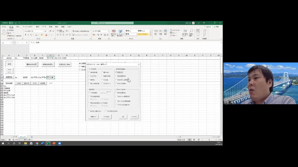Click the Bold formatting icon
This screenshot has width=298, height=167.
[x=25, y=35]
